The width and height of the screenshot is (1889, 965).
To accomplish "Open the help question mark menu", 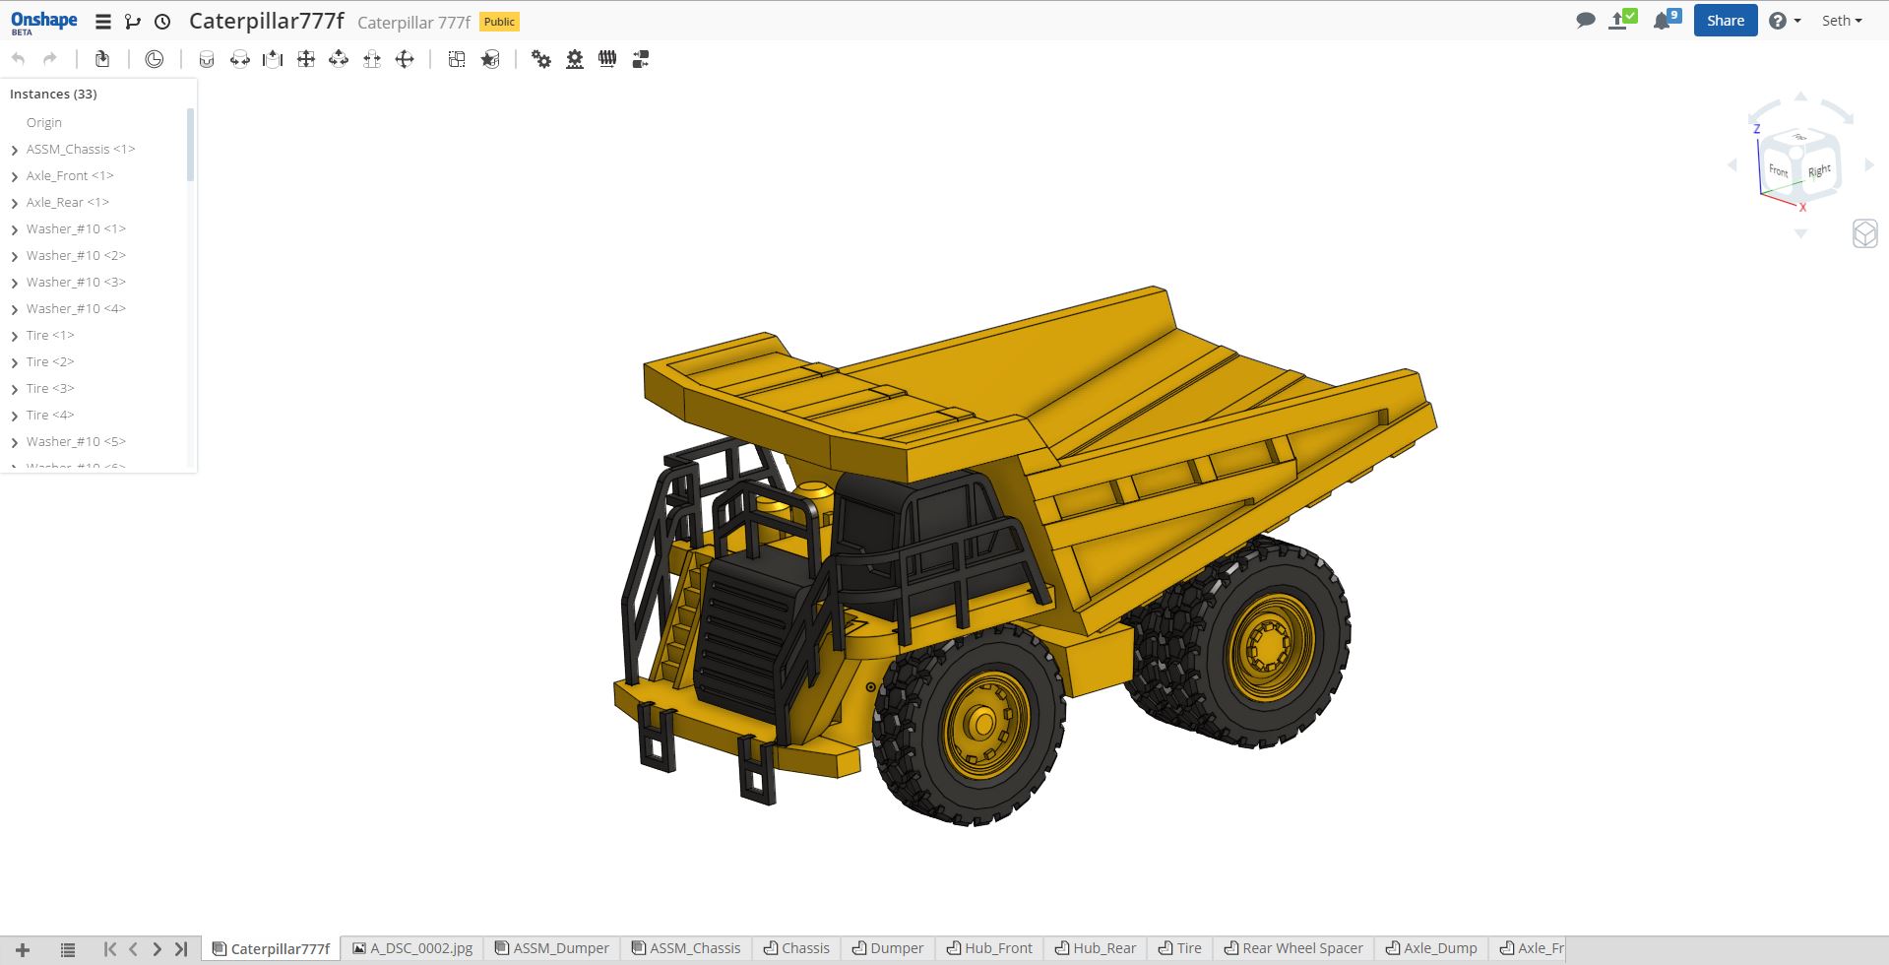I will [1785, 21].
